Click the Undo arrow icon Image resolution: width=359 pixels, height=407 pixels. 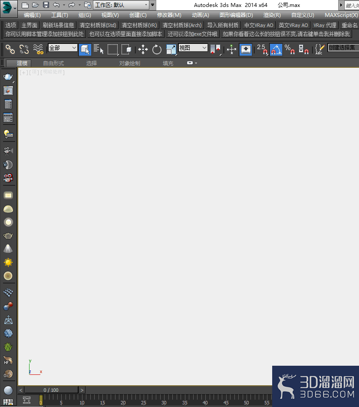click(56, 5)
